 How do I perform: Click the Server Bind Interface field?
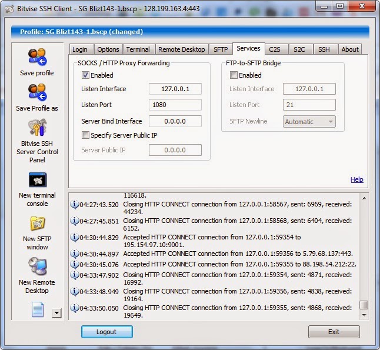[x=175, y=121]
